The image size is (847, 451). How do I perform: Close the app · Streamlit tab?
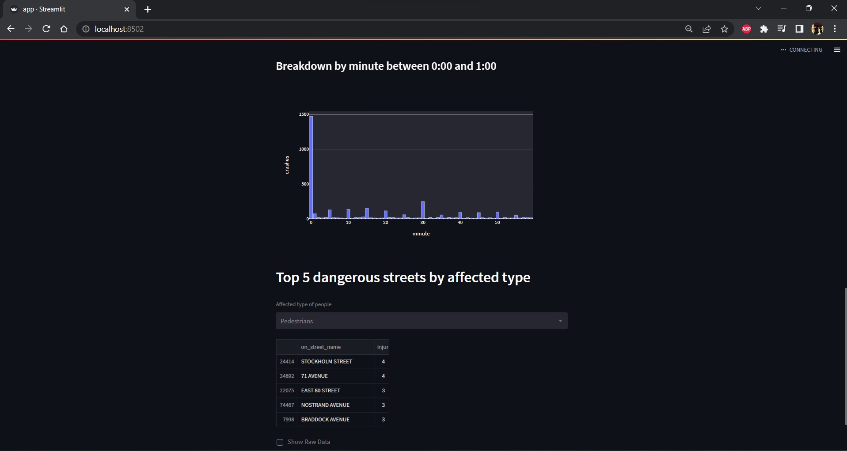click(127, 9)
